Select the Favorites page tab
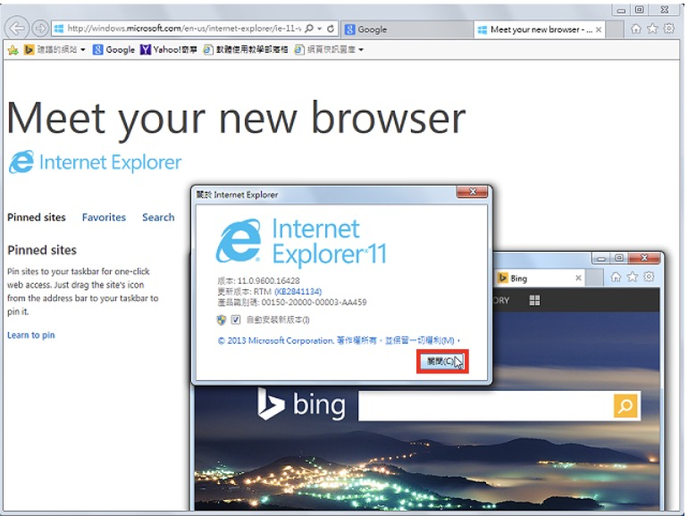 tap(104, 218)
